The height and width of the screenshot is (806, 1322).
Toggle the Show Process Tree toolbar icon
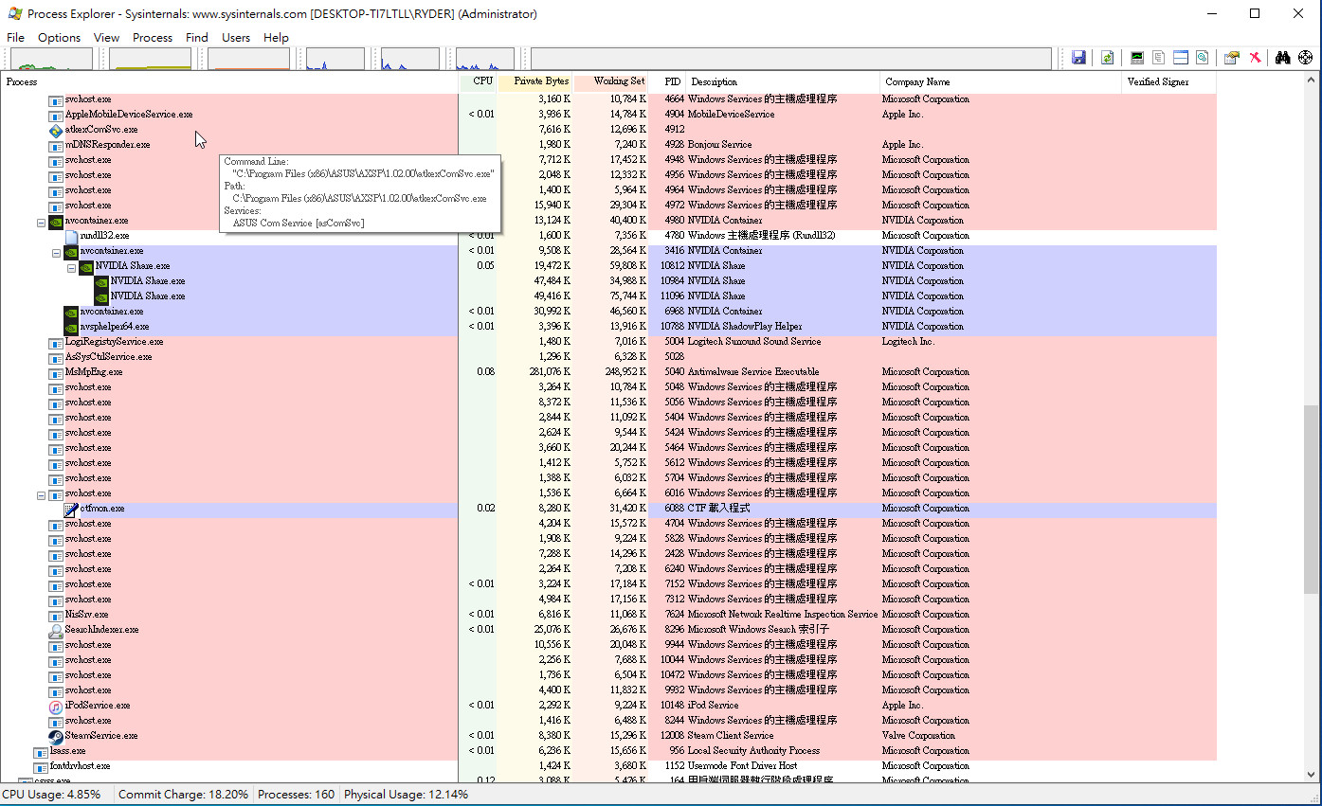tap(1158, 58)
